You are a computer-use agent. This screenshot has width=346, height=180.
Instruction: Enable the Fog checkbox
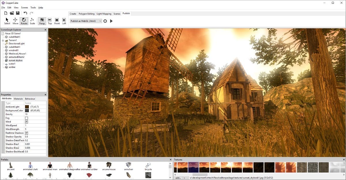(x=27, y=118)
